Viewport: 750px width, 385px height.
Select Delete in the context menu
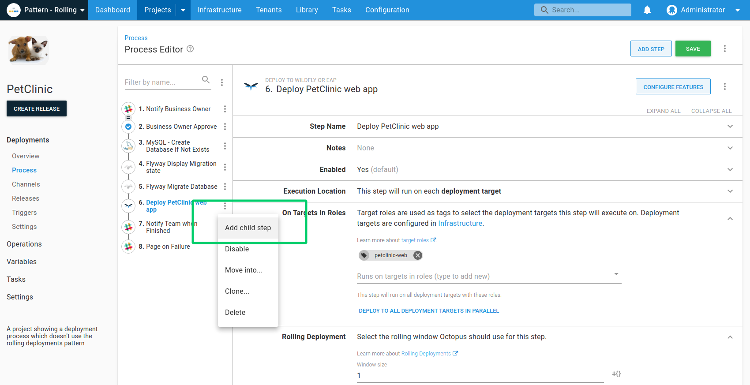[235, 313]
